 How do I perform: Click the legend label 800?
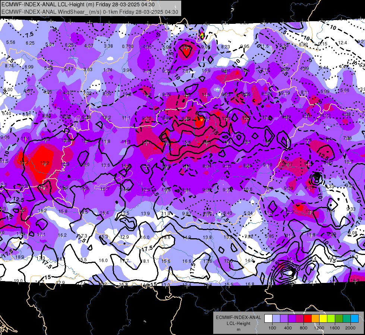click(303, 328)
